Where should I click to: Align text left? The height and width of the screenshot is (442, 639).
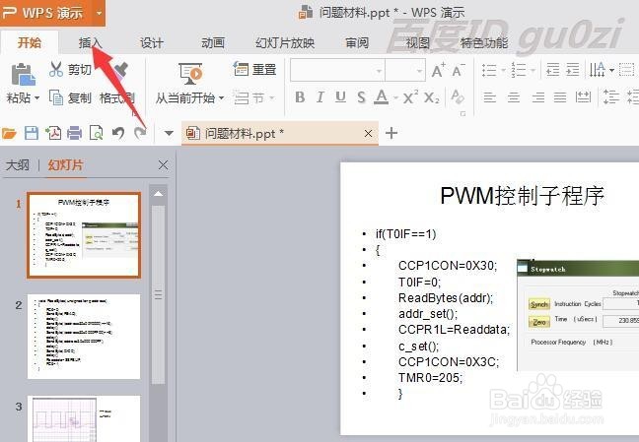point(489,97)
